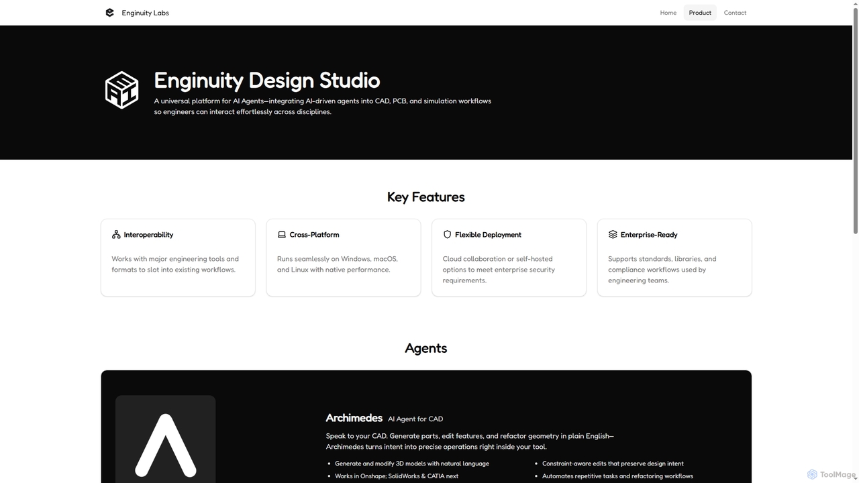Click 'Constraint-aware edits that preserve design intent' bullet
The height and width of the screenshot is (483, 859).
[x=613, y=464]
